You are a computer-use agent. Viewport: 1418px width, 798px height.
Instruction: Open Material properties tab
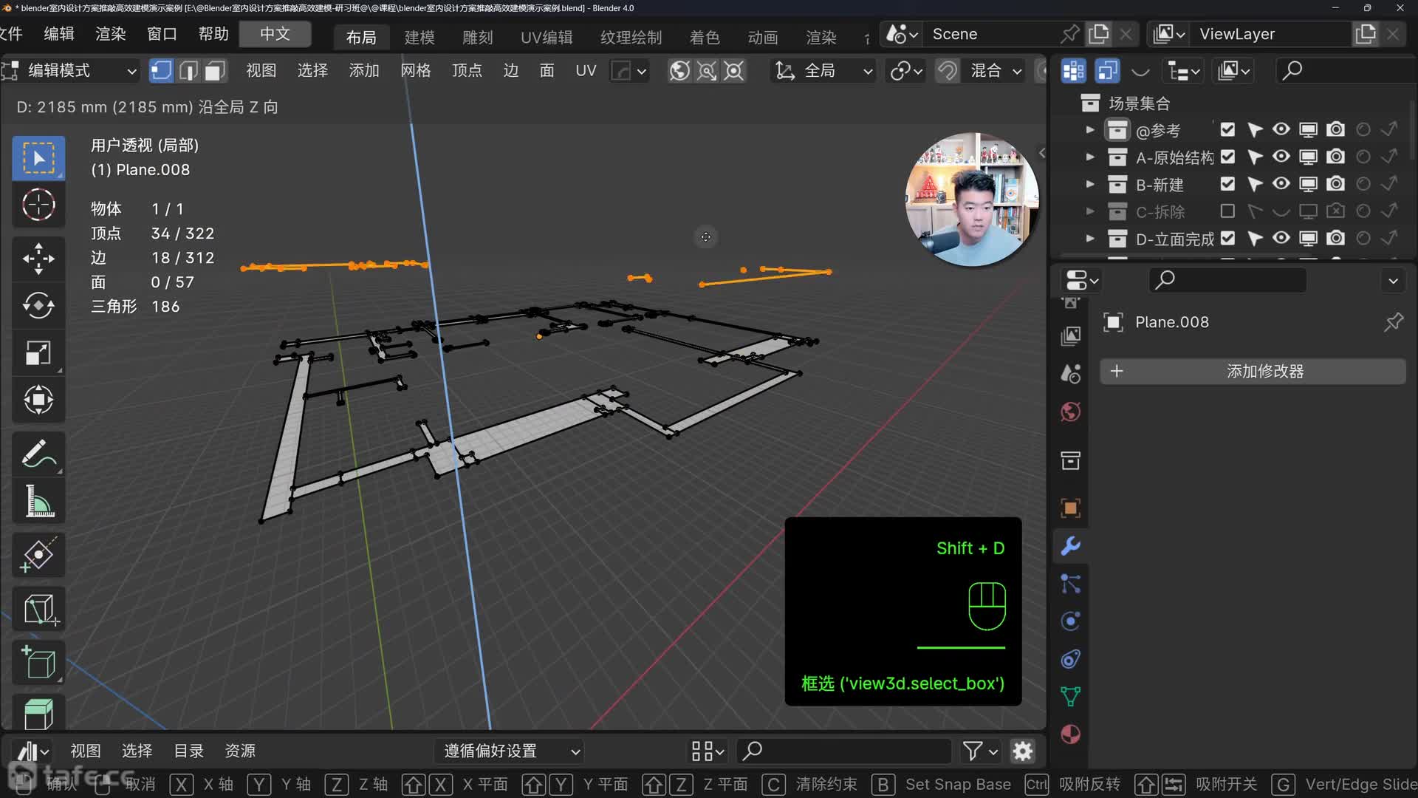[1070, 734]
